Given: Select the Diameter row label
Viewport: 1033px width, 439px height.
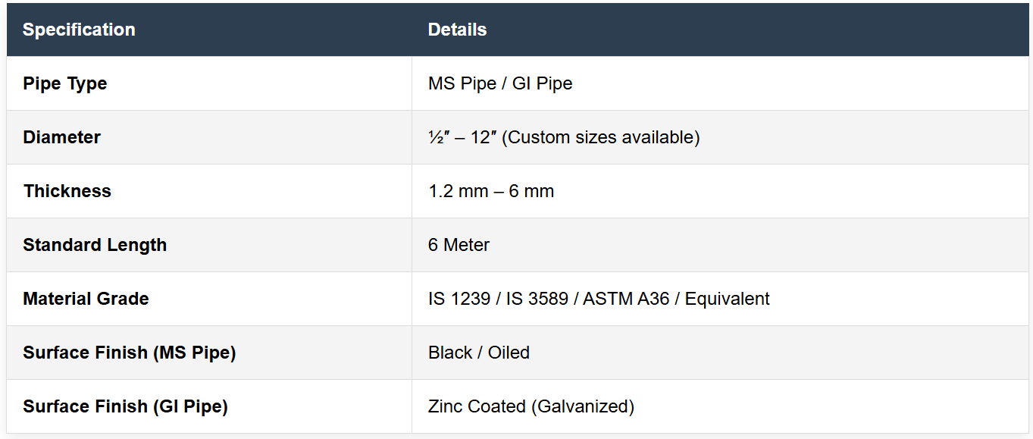Looking at the screenshot, I should point(62,137).
